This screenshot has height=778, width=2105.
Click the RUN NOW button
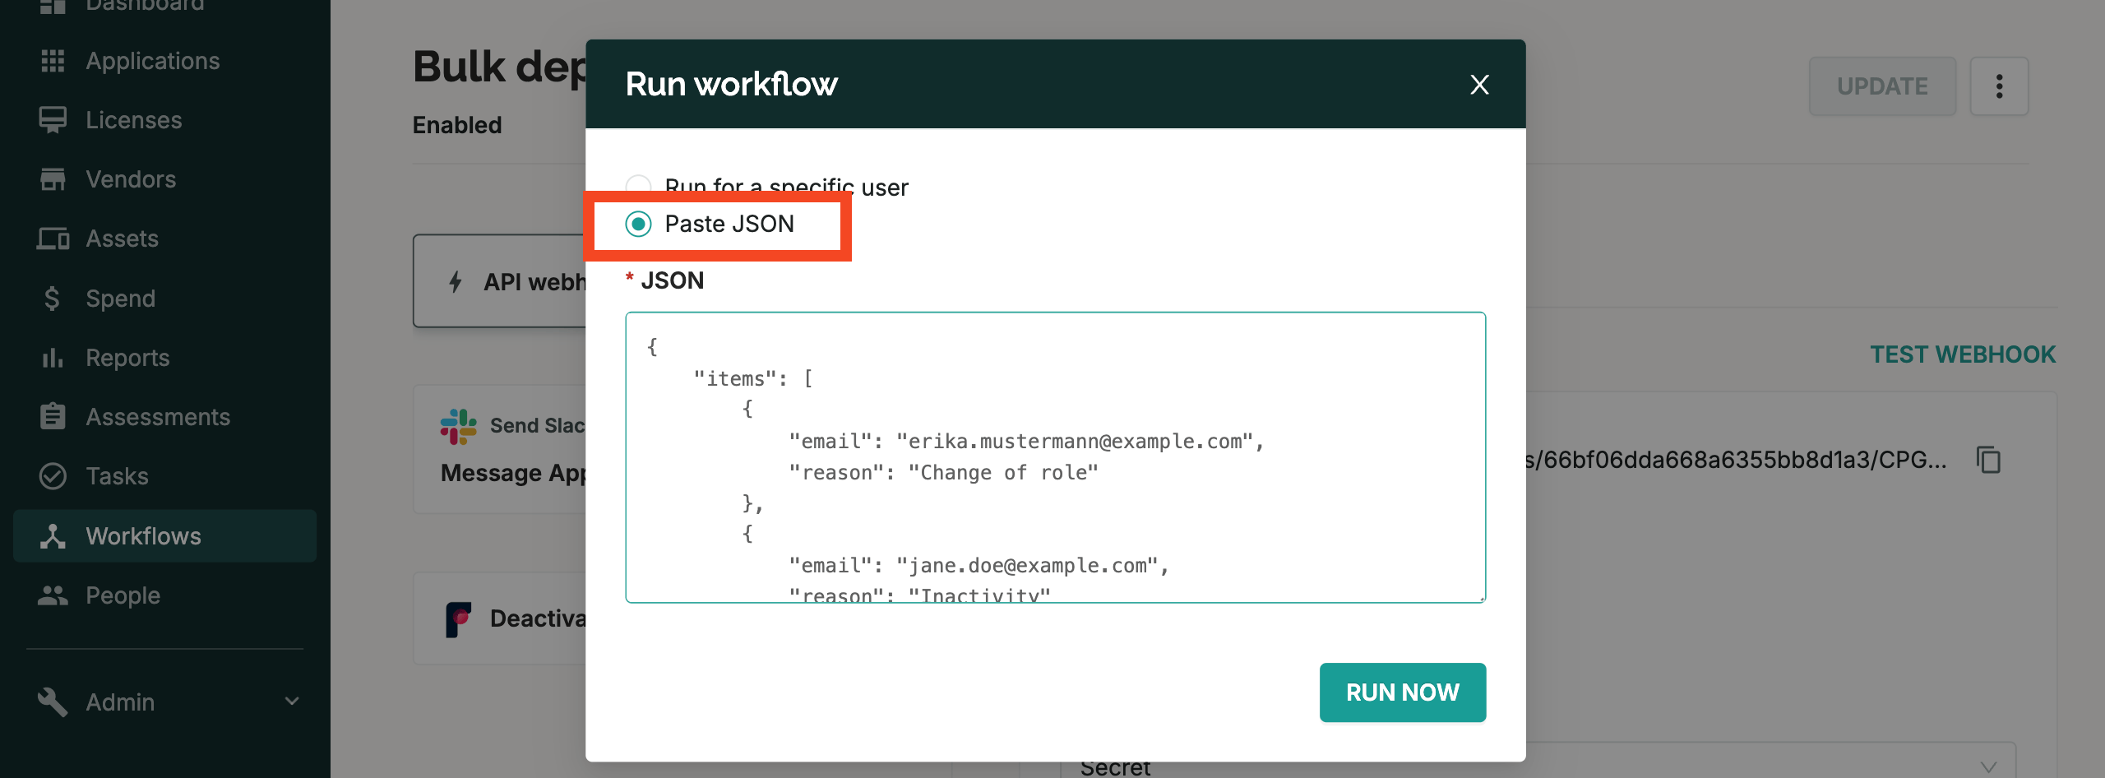pos(1403,692)
